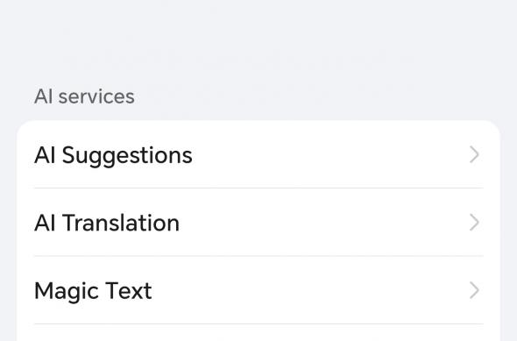Tap the chevron arrow beside Magic Text
This screenshot has width=517, height=341.
[x=474, y=290]
